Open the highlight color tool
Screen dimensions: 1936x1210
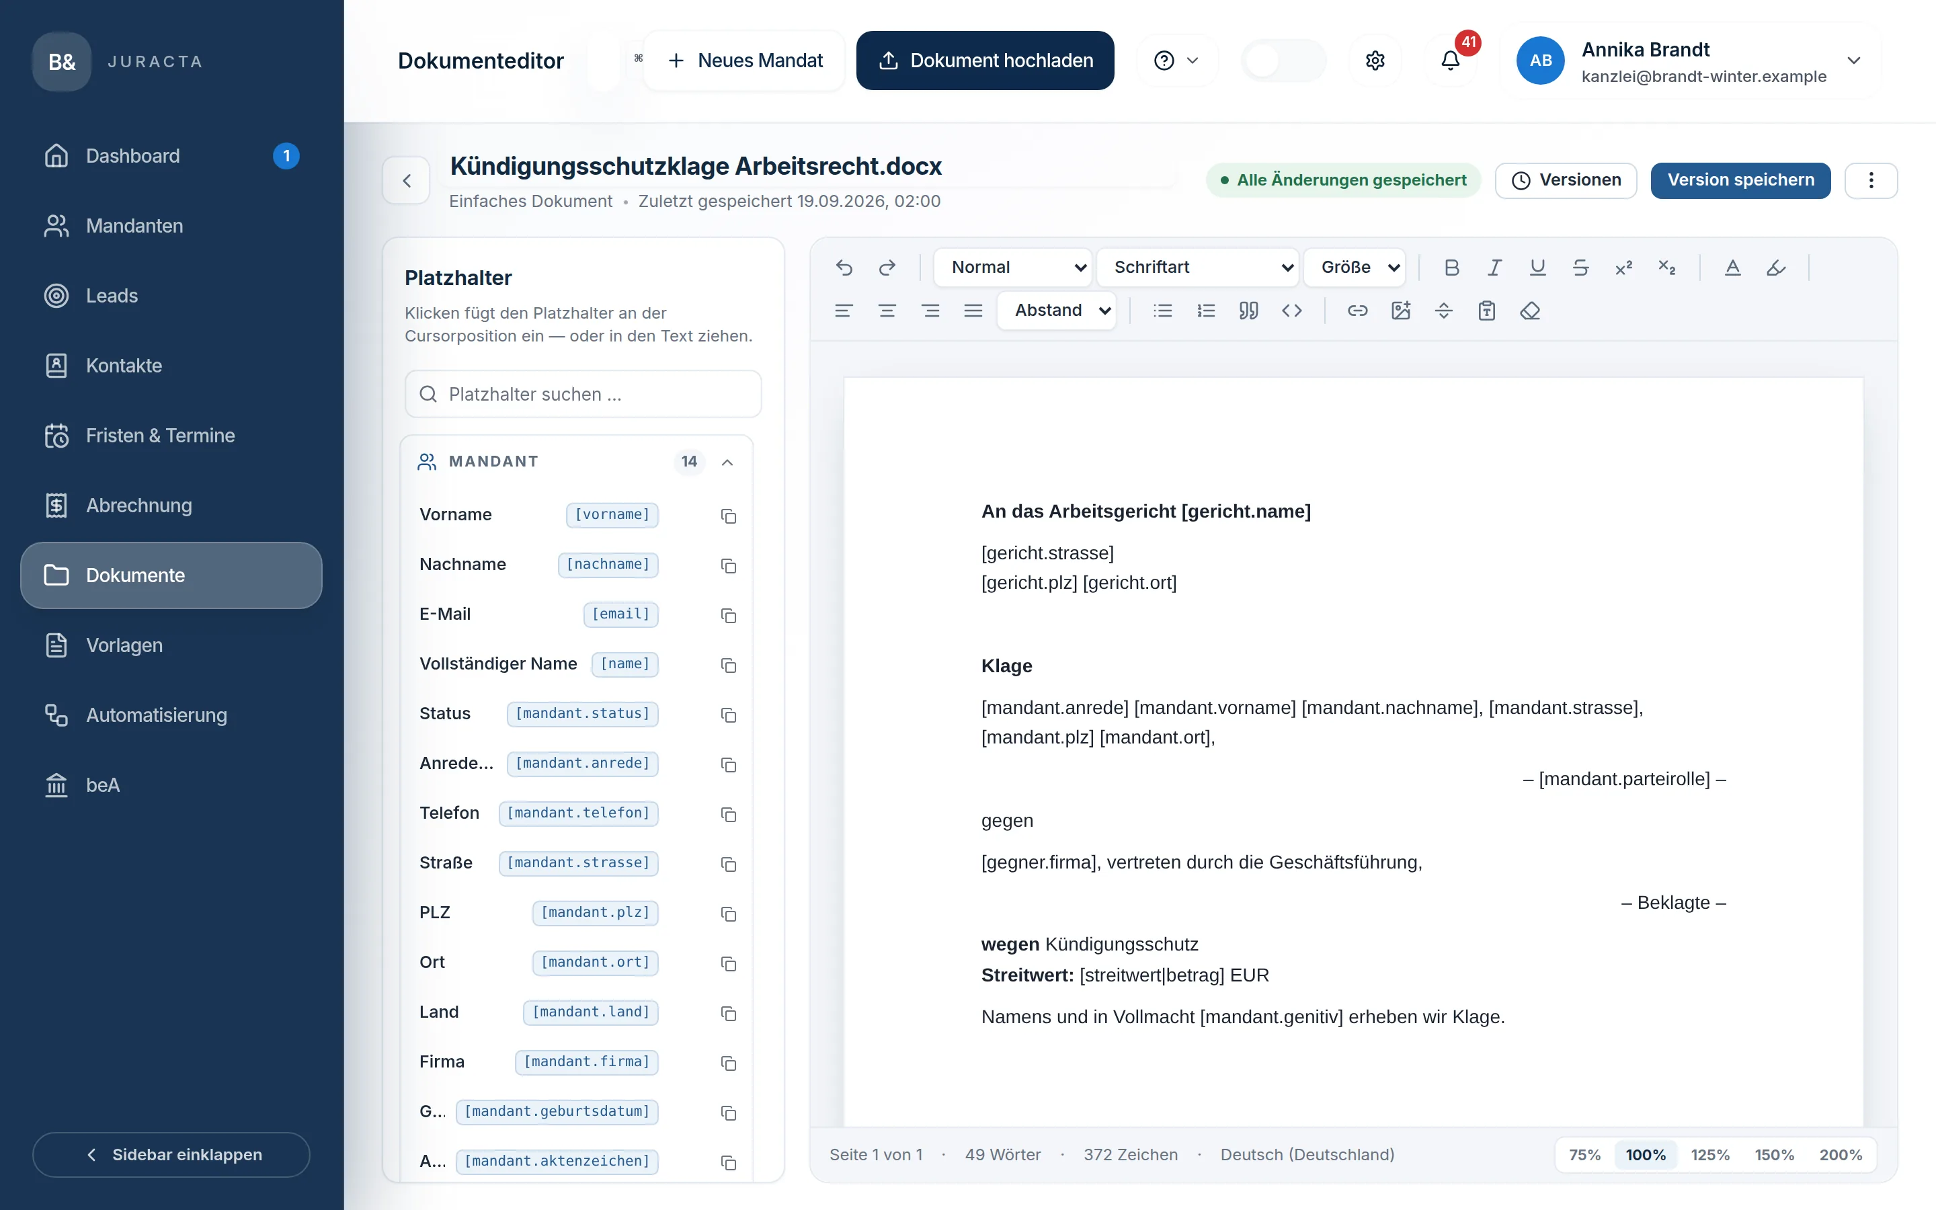tap(1776, 268)
